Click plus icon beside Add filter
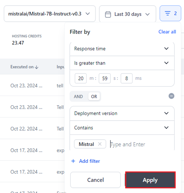 point(73,161)
